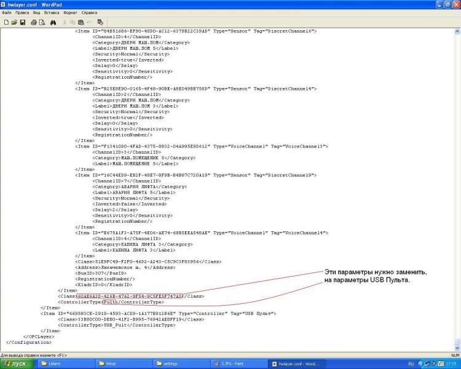Click the Paste icon in toolbar
Image resolution: width=461 pixels, height=369 pixels.
(81, 22)
